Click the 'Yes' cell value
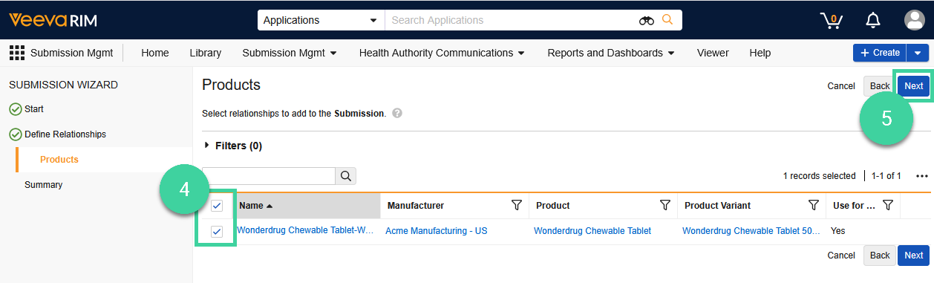The image size is (934, 283). tap(837, 231)
